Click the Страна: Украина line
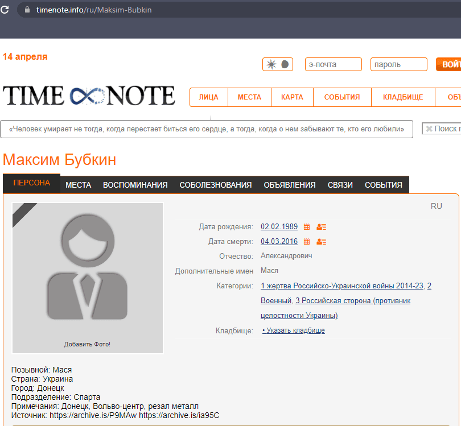This screenshot has height=426, width=461. pyautogui.click(x=42, y=379)
